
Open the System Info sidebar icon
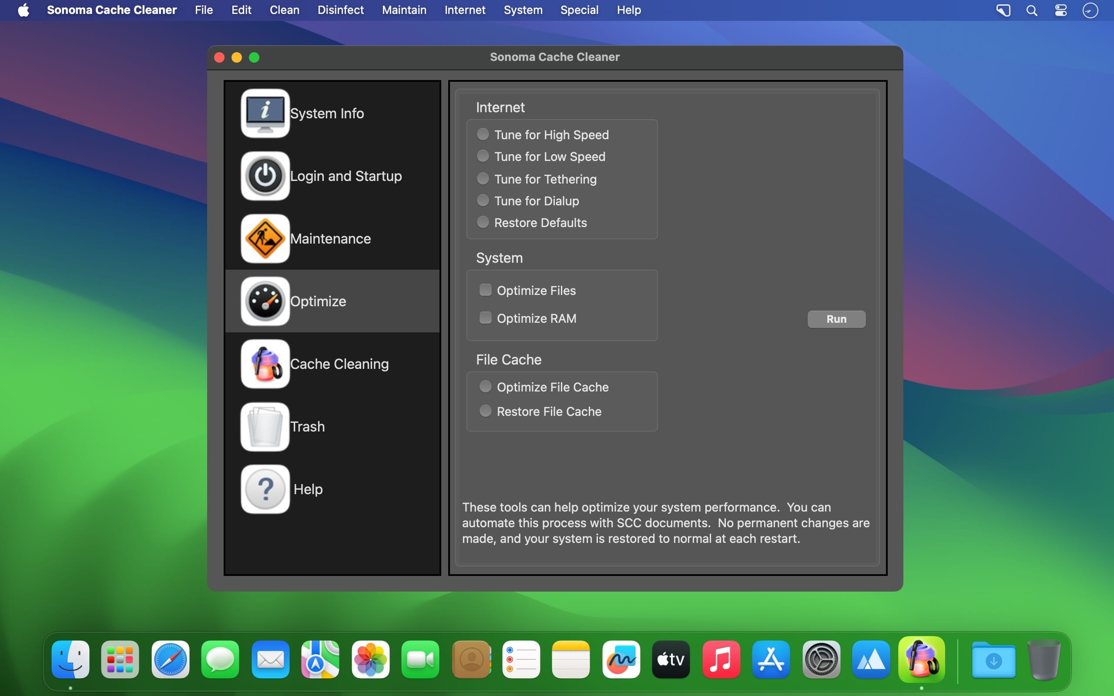click(265, 113)
